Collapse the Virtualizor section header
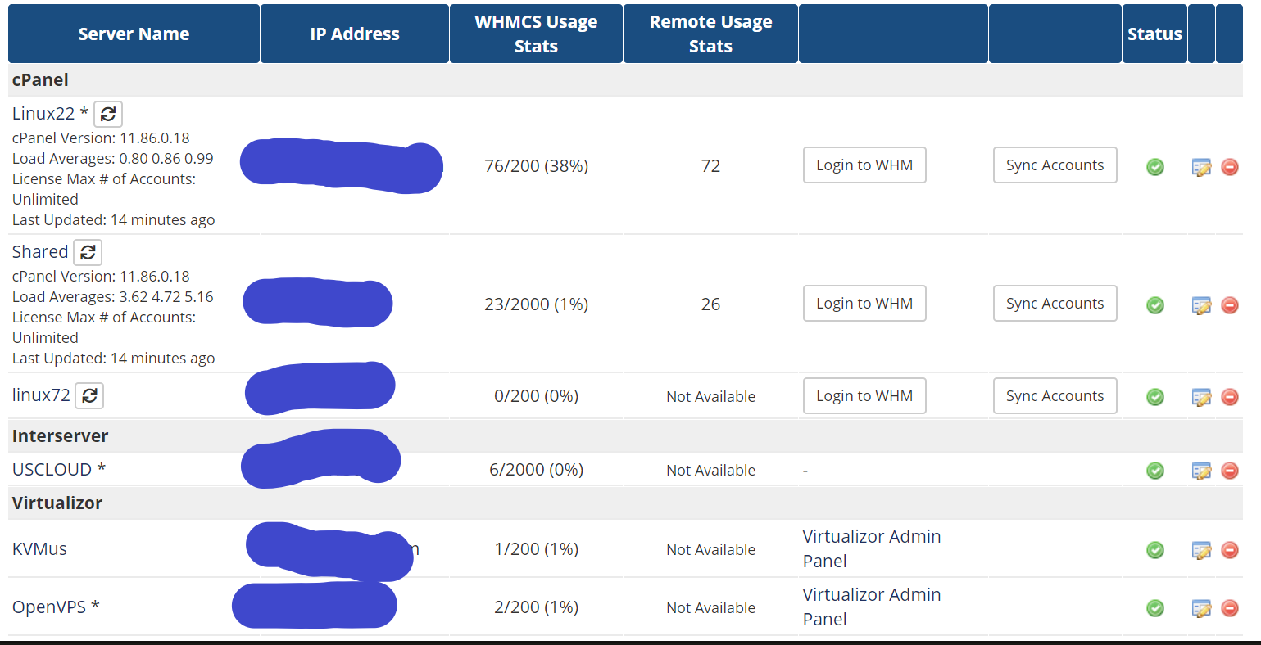This screenshot has height=645, width=1261. 57,503
